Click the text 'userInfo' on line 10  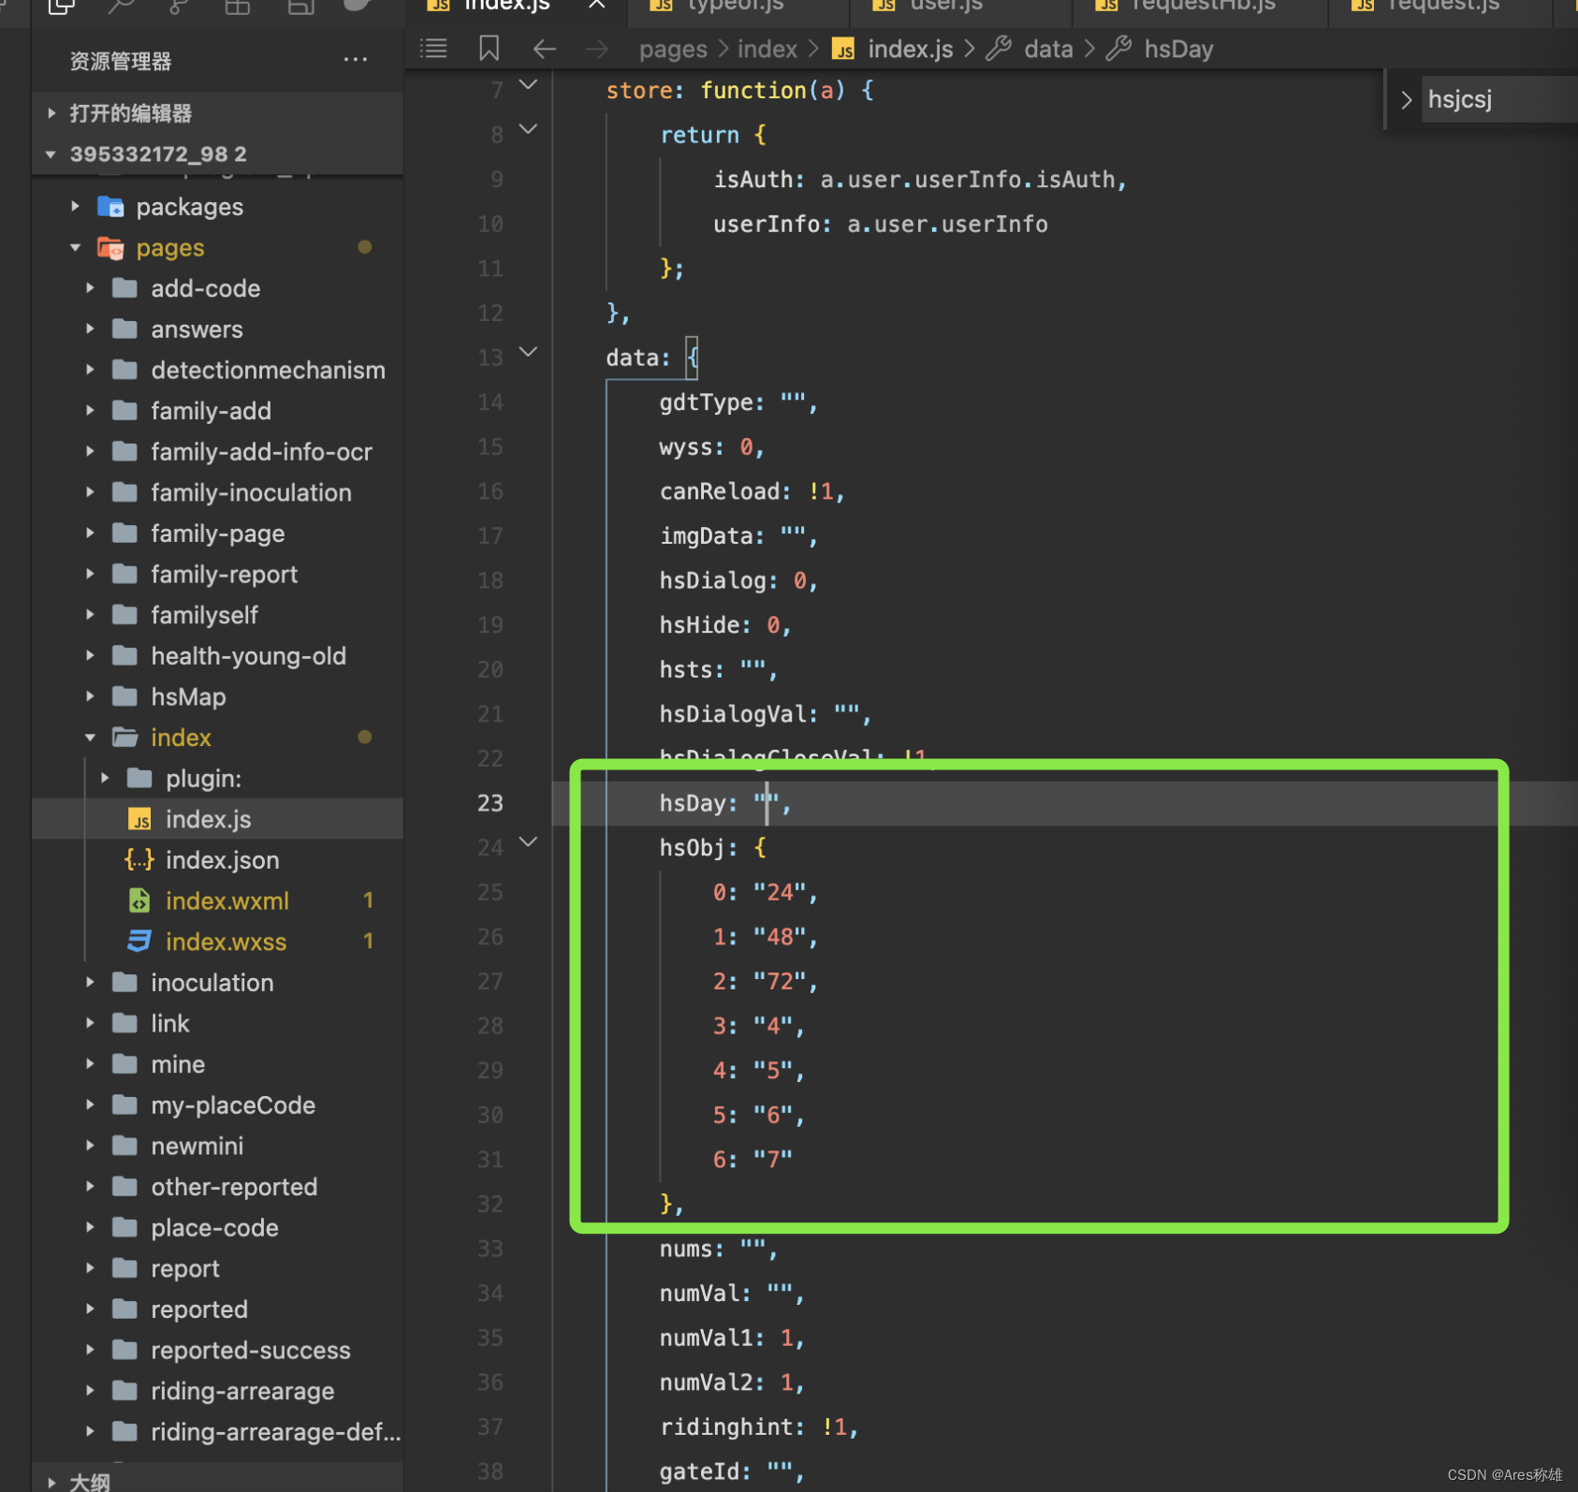point(767,225)
